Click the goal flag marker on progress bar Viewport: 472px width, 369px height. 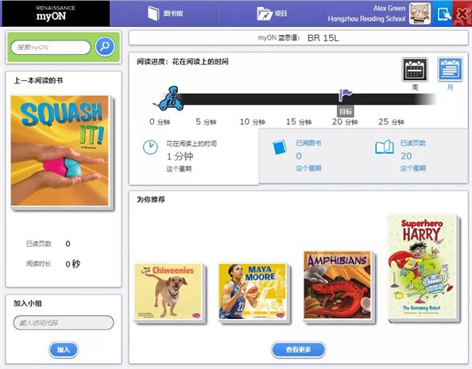(x=346, y=96)
